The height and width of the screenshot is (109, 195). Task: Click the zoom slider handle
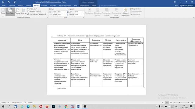click(x=179, y=103)
